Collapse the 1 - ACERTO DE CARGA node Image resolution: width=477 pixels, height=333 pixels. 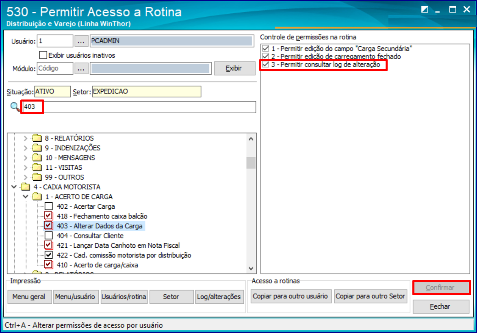26,197
